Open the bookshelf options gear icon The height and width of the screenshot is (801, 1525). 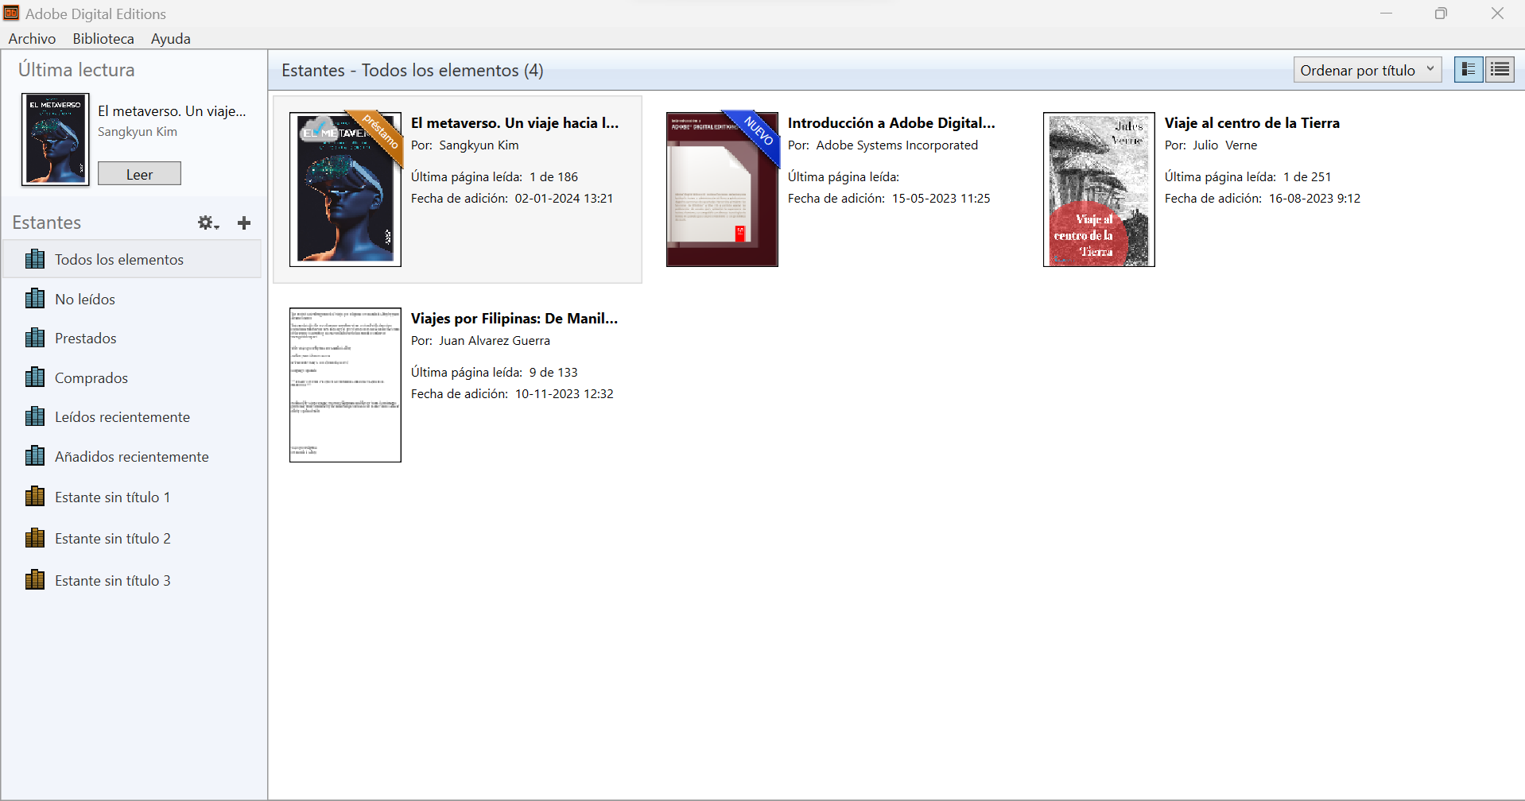tap(208, 223)
